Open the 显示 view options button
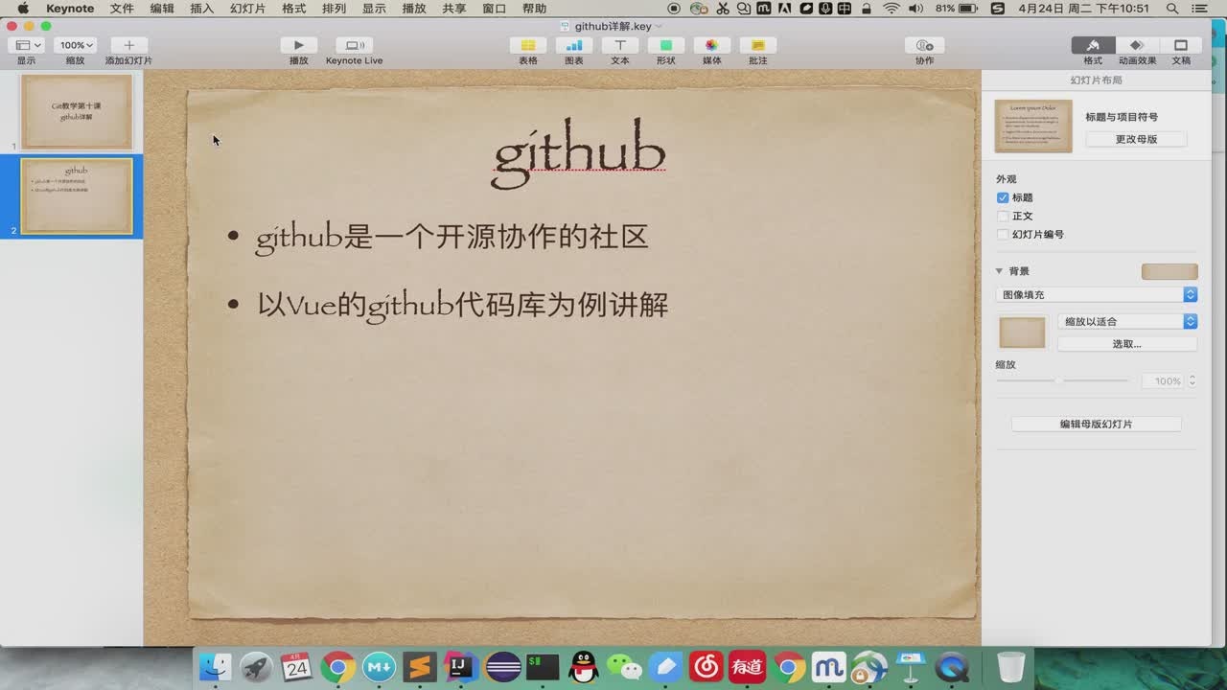This screenshot has width=1227, height=690. [26, 45]
